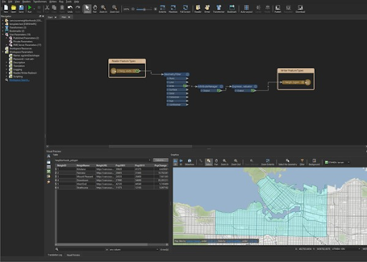Insert a Bookmark using the toolbar
The height and width of the screenshot is (262, 367).
tap(232, 9)
